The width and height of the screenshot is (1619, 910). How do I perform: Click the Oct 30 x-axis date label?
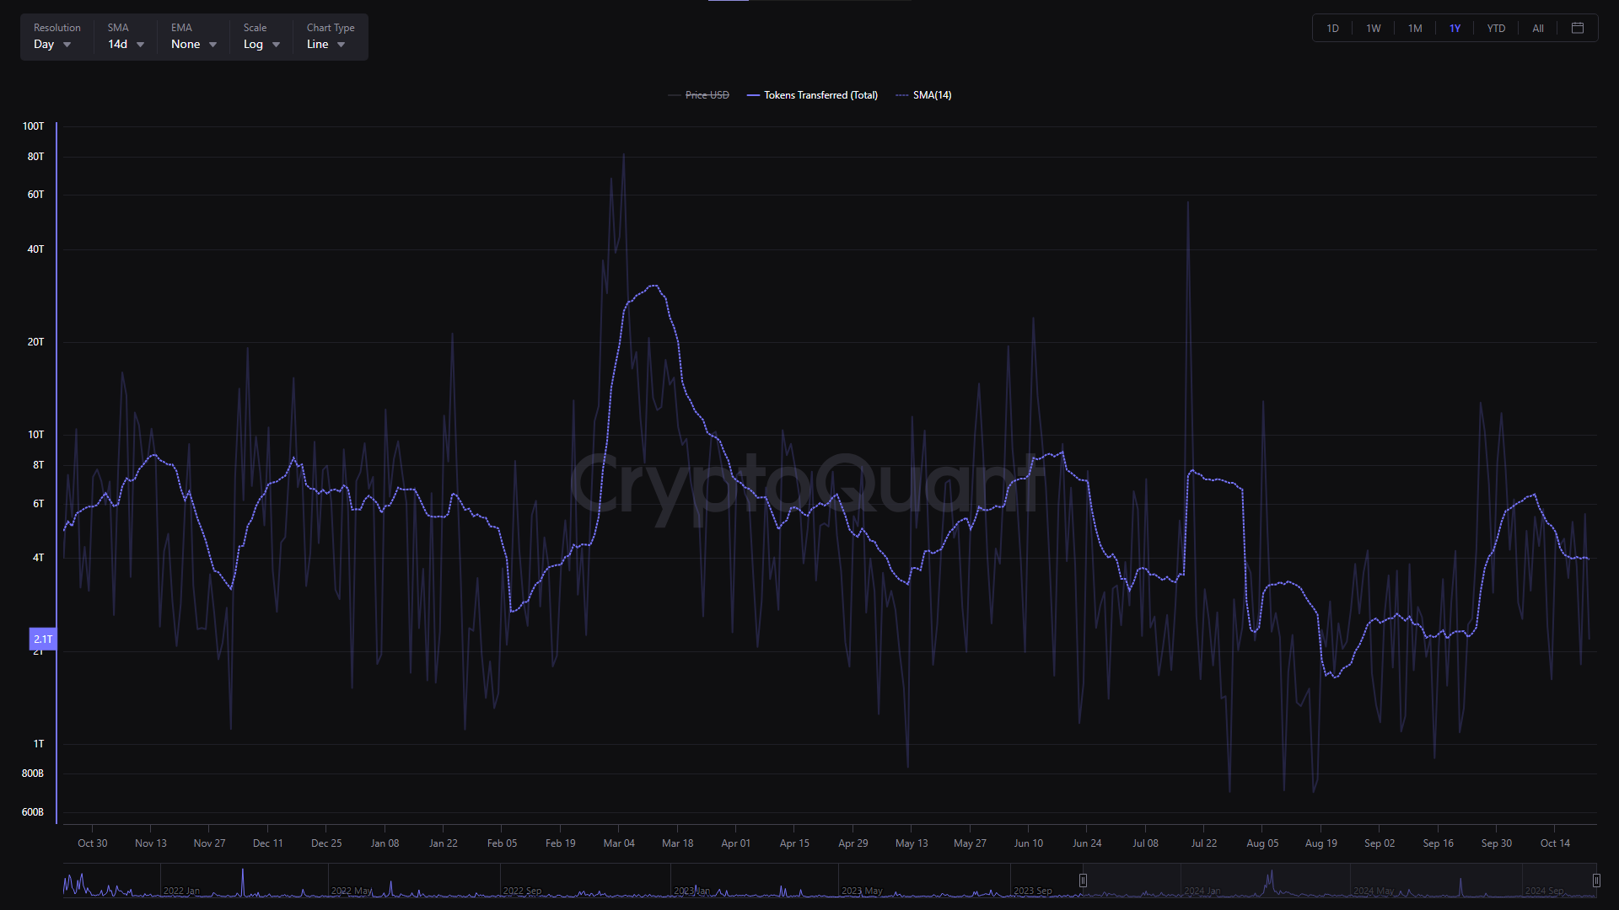pos(93,843)
